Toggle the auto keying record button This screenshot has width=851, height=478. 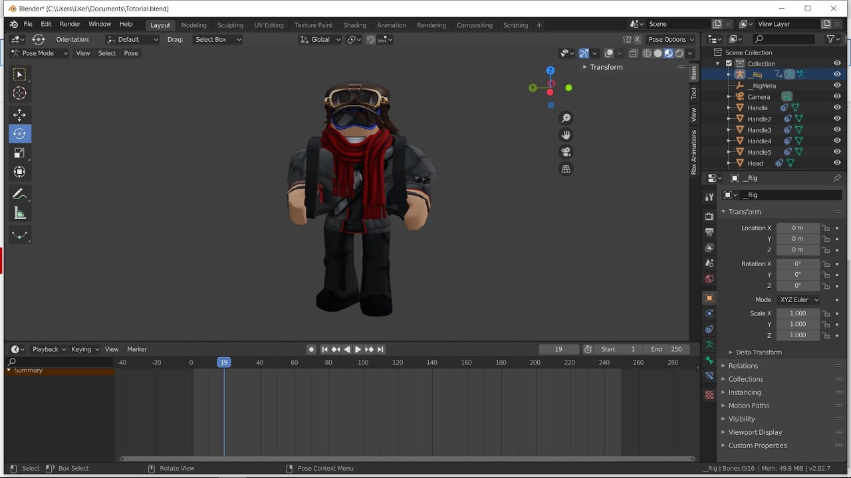coord(311,349)
